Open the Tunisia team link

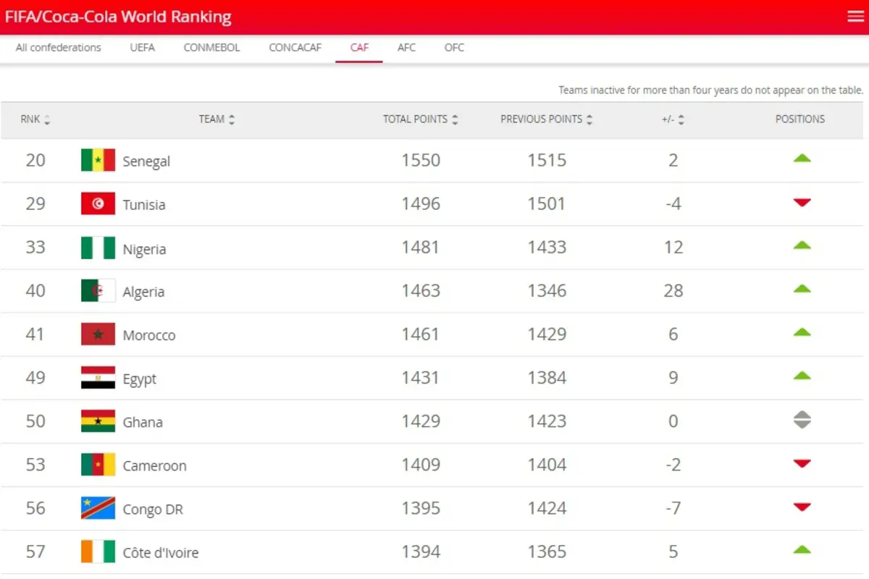[x=144, y=204]
